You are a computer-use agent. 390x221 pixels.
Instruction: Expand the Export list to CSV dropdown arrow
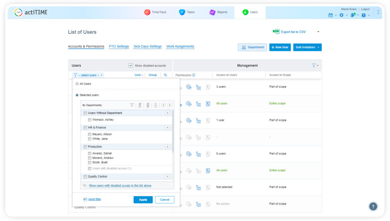(x=318, y=32)
